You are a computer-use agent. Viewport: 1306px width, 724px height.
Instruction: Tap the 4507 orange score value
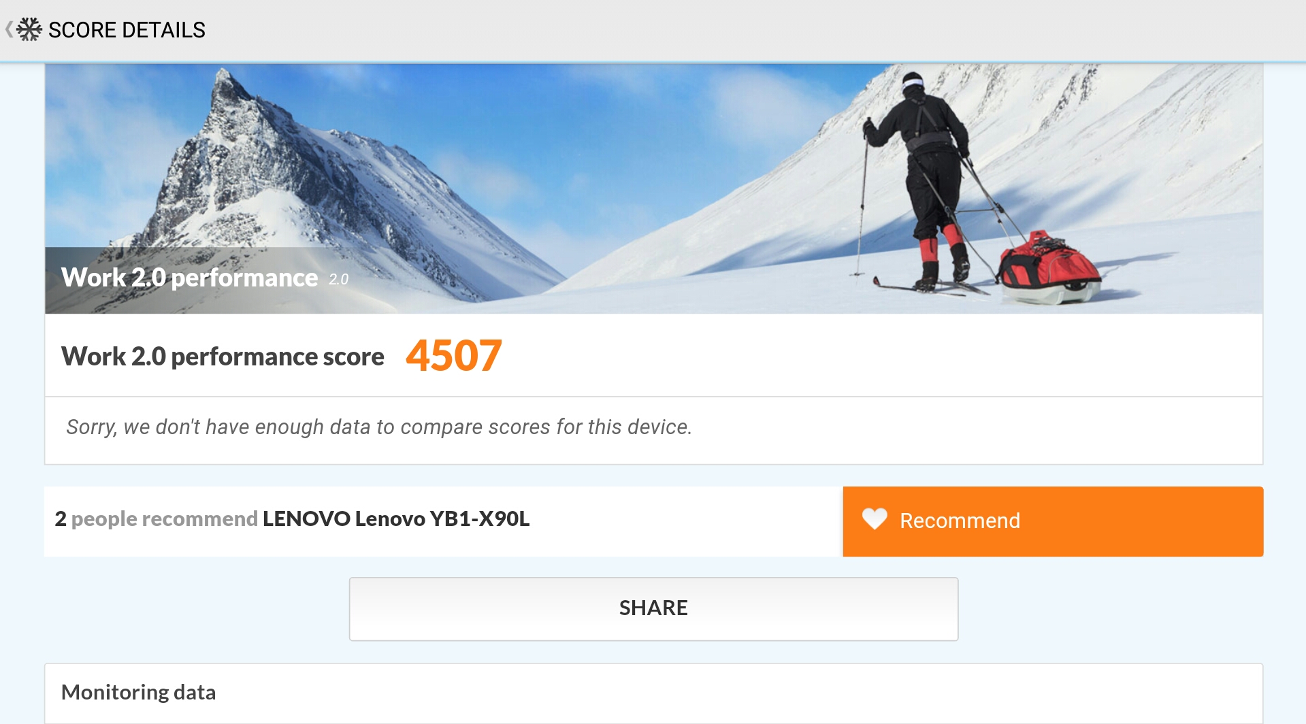click(x=454, y=356)
